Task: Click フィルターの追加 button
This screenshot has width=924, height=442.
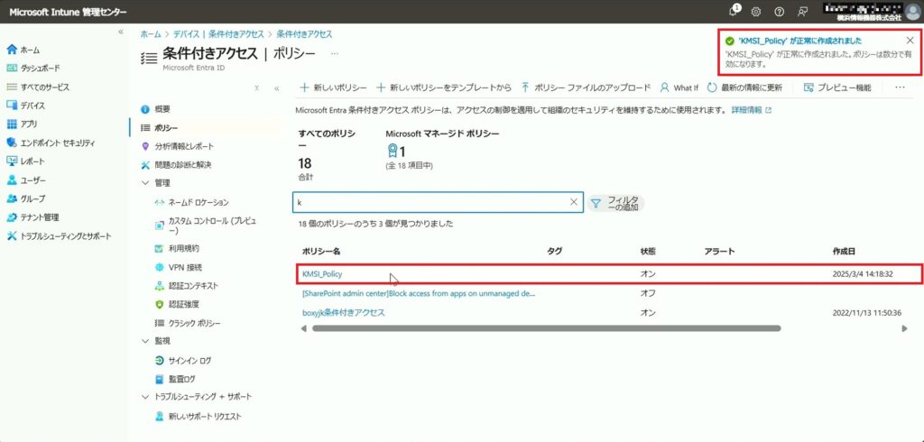Action: [615, 203]
